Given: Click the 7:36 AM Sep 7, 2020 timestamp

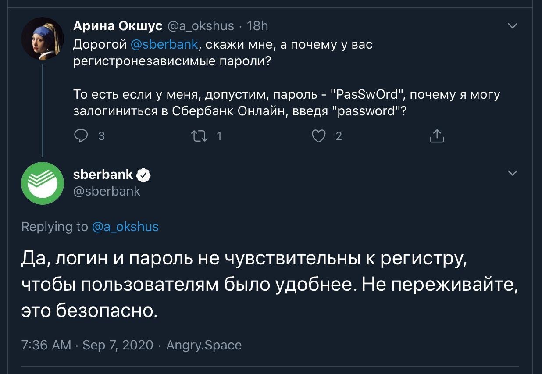Looking at the screenshot, I should coord(87,345).
